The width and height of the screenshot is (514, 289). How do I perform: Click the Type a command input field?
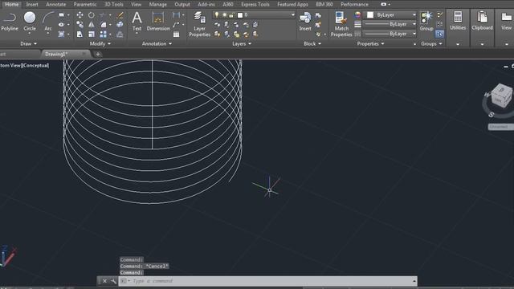(267, 281)
